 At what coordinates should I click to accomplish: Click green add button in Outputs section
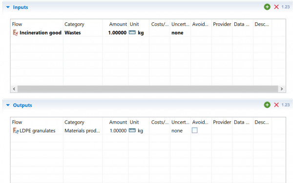[267, 105]
